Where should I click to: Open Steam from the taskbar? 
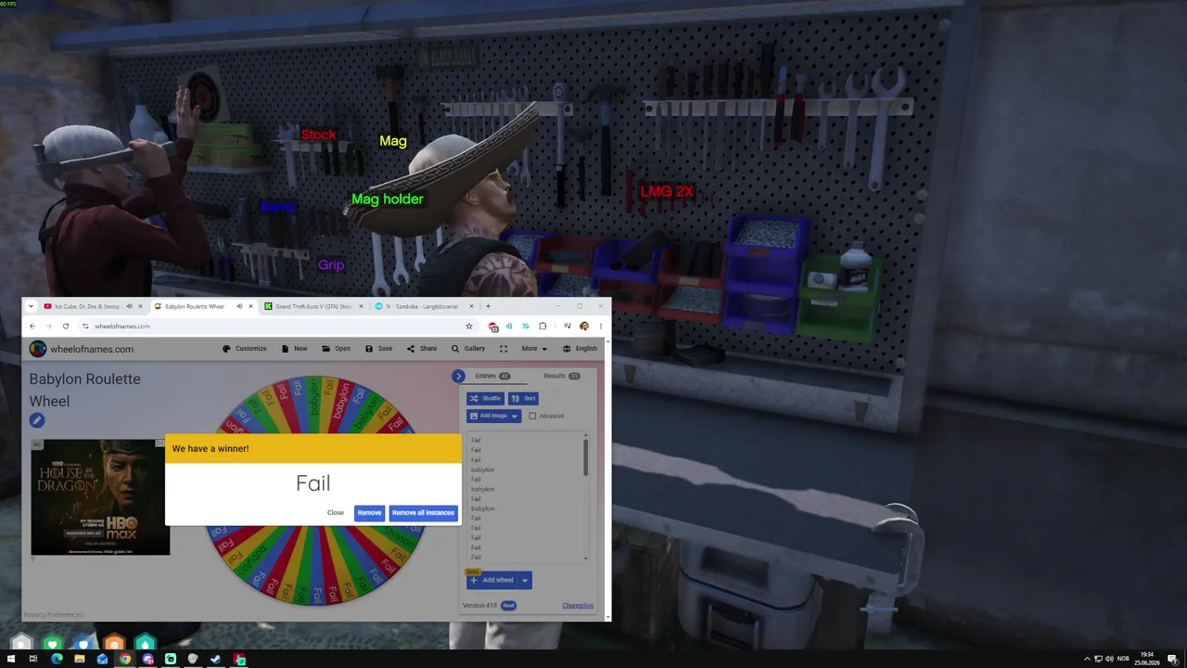pyautogui.click(x=216, y=659)
